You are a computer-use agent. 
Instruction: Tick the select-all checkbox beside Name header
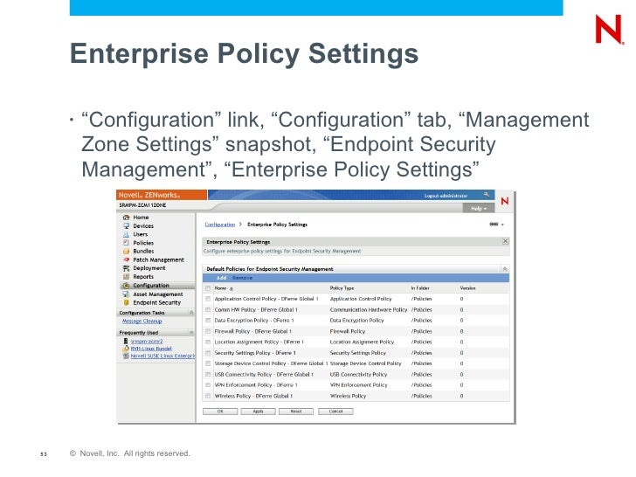click(x=208, y=288)
